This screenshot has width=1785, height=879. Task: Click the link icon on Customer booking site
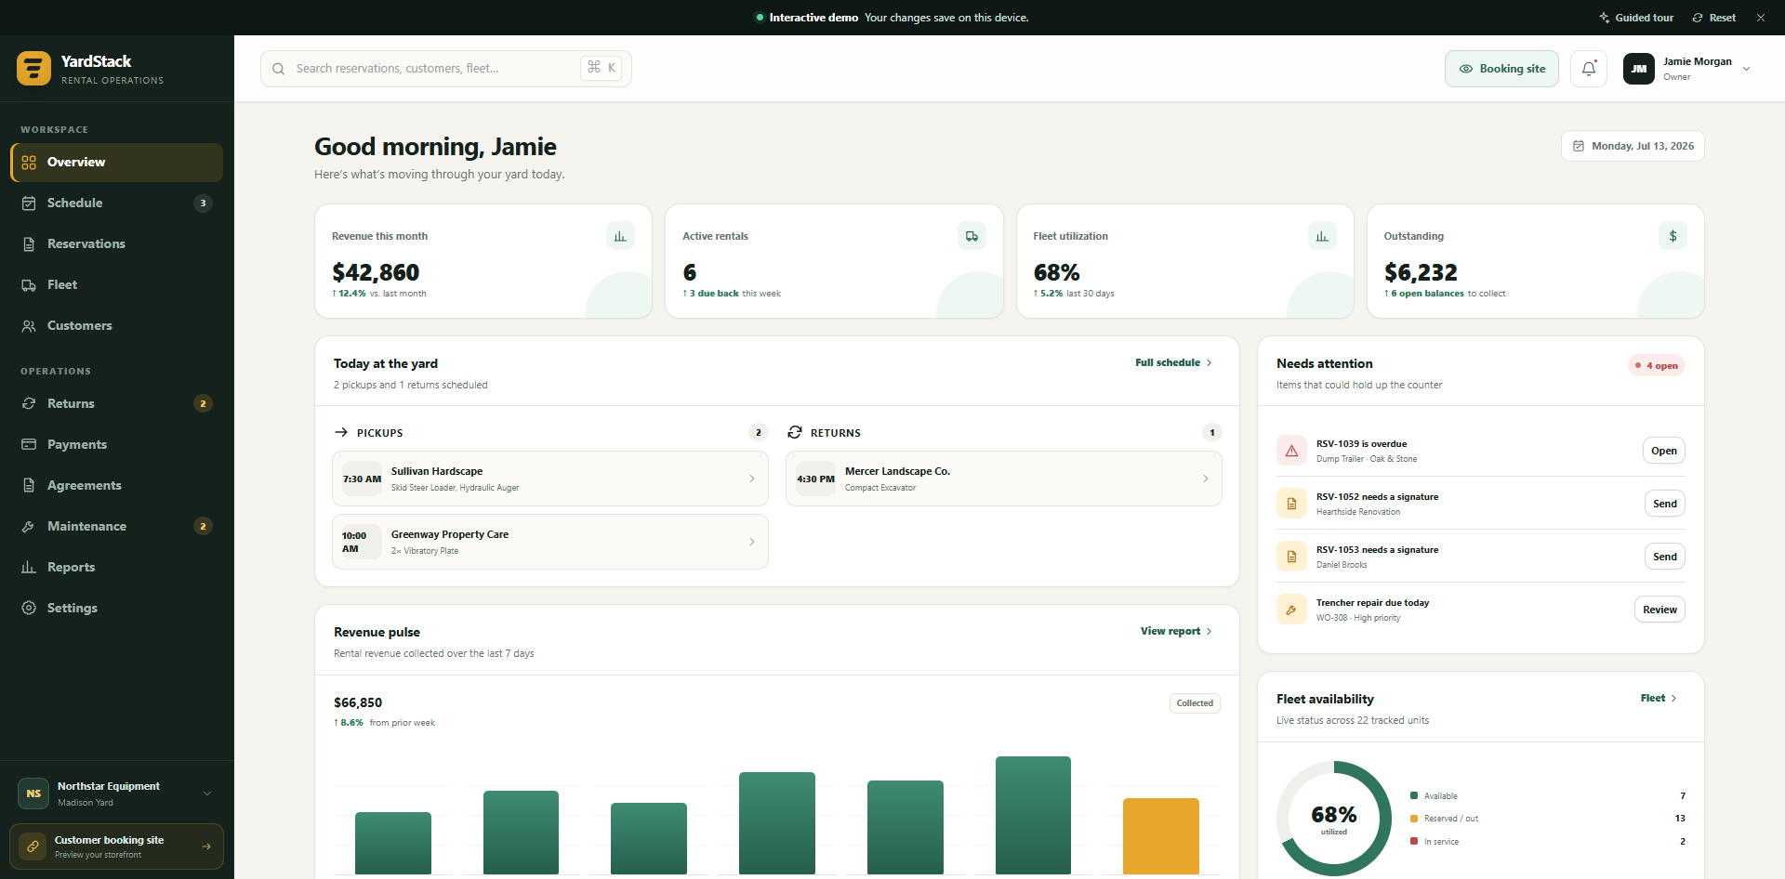point(33,846)
